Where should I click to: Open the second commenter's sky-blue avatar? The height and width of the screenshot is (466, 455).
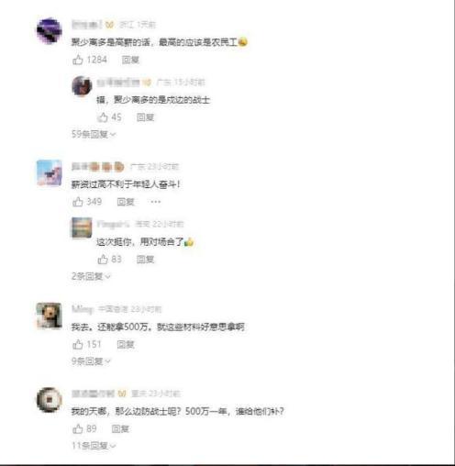click(50, 172)
